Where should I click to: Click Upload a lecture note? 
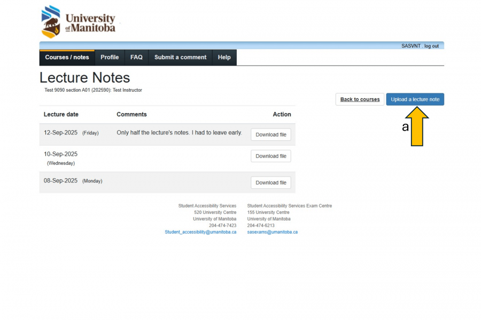415,99
